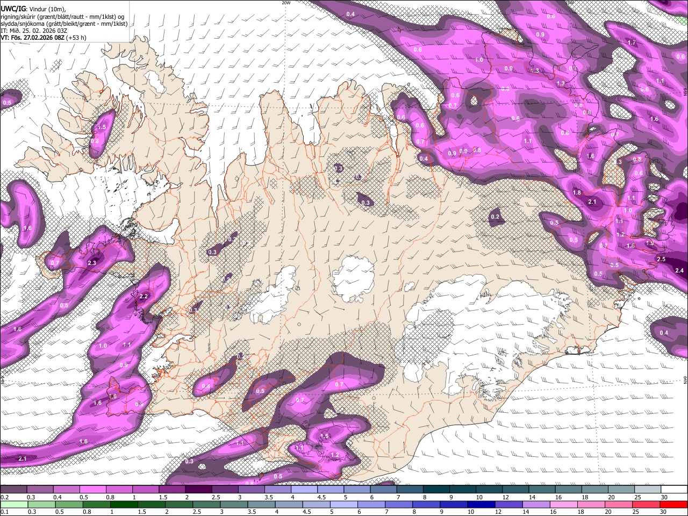Screen dimensions: 688x516
Task: Click the '30' label under the upper legend row
Action: coord(664,497)
